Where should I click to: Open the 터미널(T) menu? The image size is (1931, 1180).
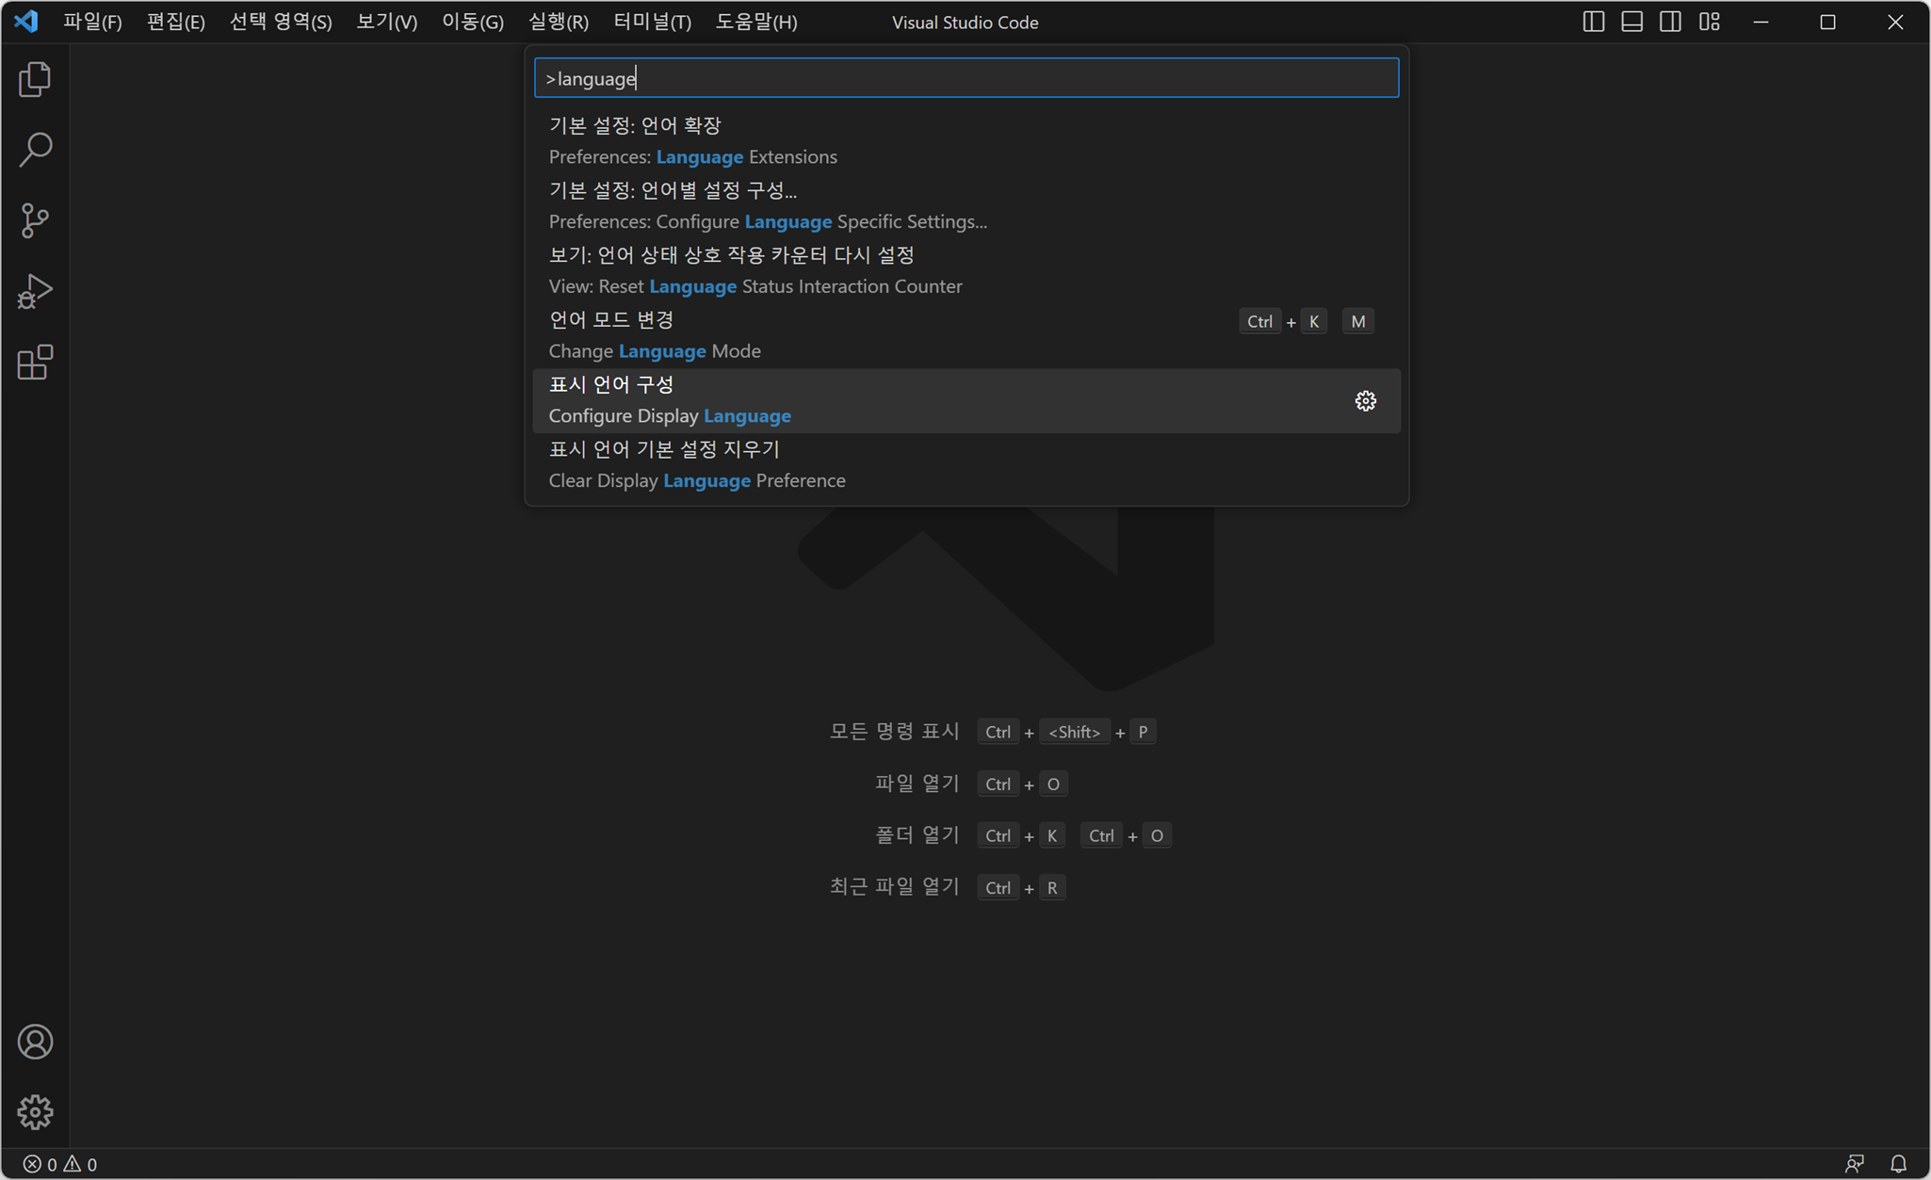click(x=652, y=22)
